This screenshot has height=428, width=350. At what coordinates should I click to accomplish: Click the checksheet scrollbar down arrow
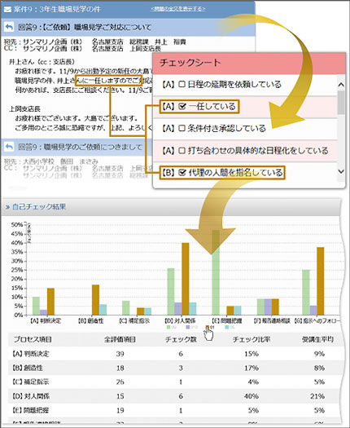[341, 171]
